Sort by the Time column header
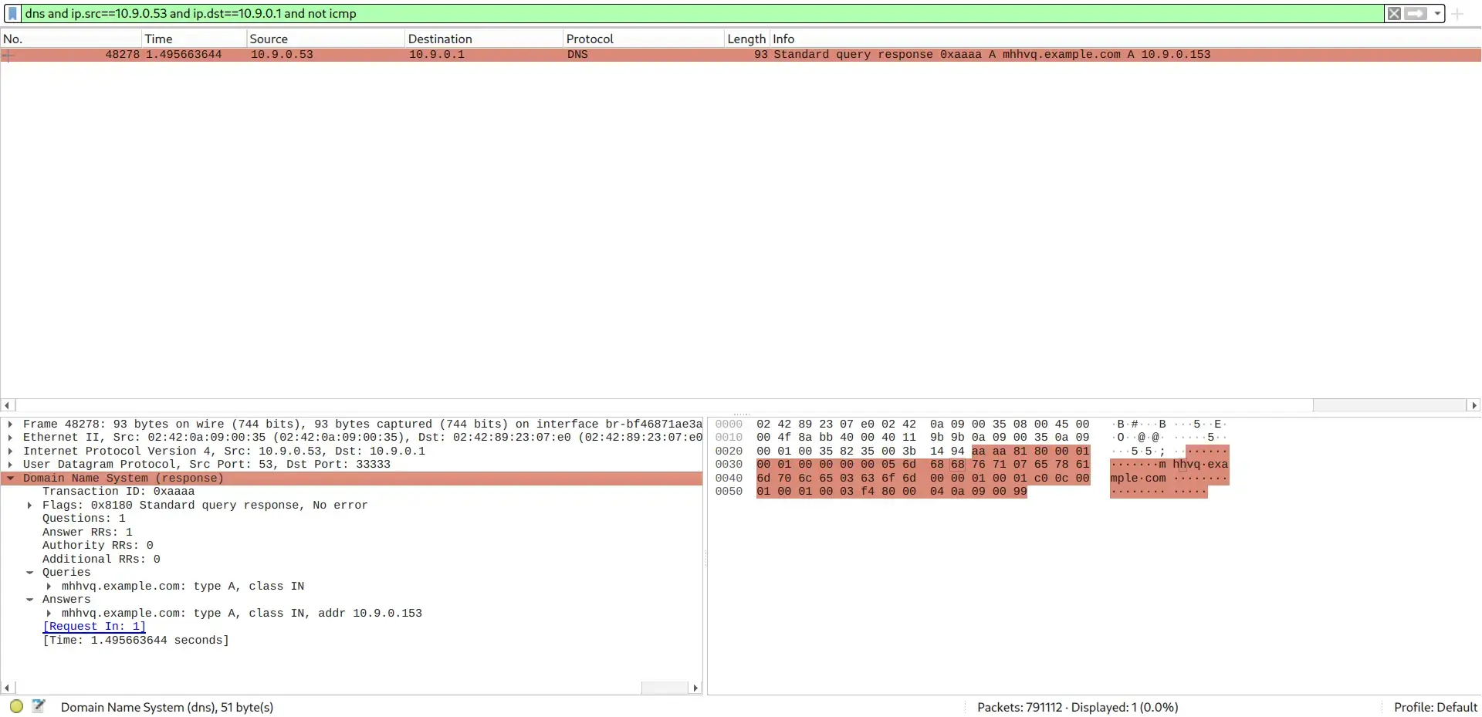 tap(195, 39)
